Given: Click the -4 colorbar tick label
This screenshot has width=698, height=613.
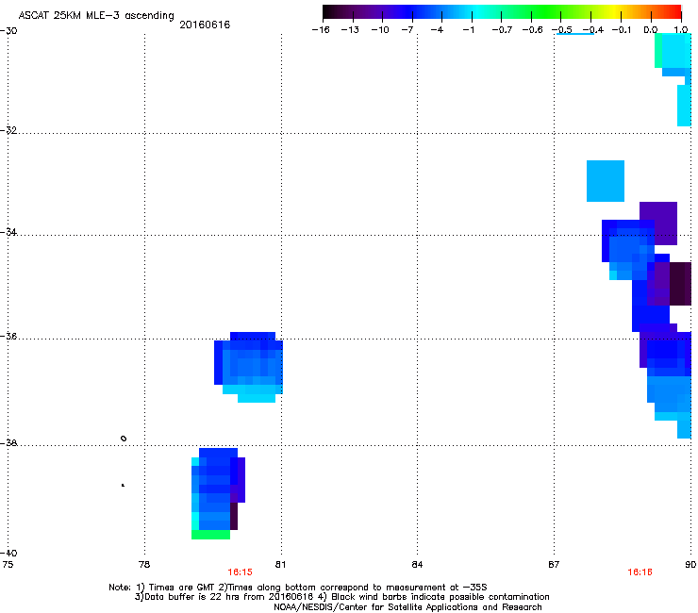Looking at the screenshot, I should click(437, 30).
